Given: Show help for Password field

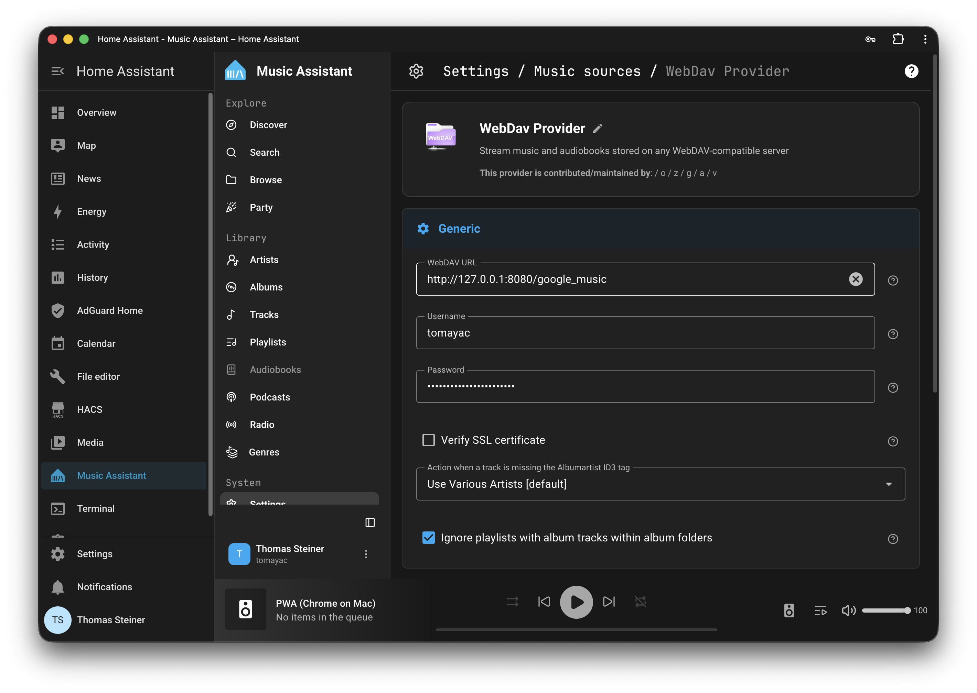Looking at the screenshot, I should (892, 388).
